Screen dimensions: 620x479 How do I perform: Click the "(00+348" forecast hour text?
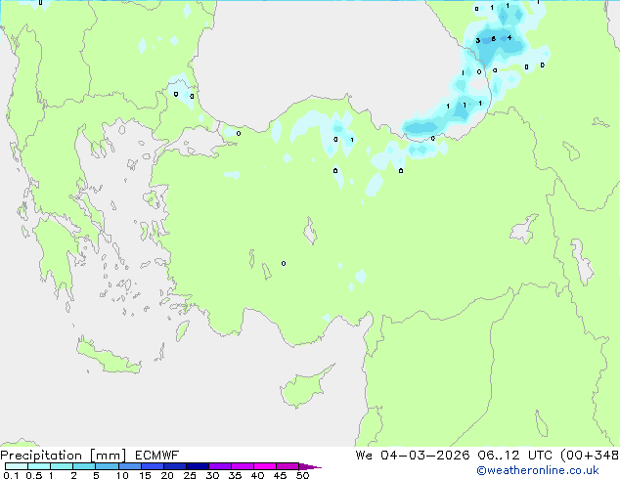point(590,456)
